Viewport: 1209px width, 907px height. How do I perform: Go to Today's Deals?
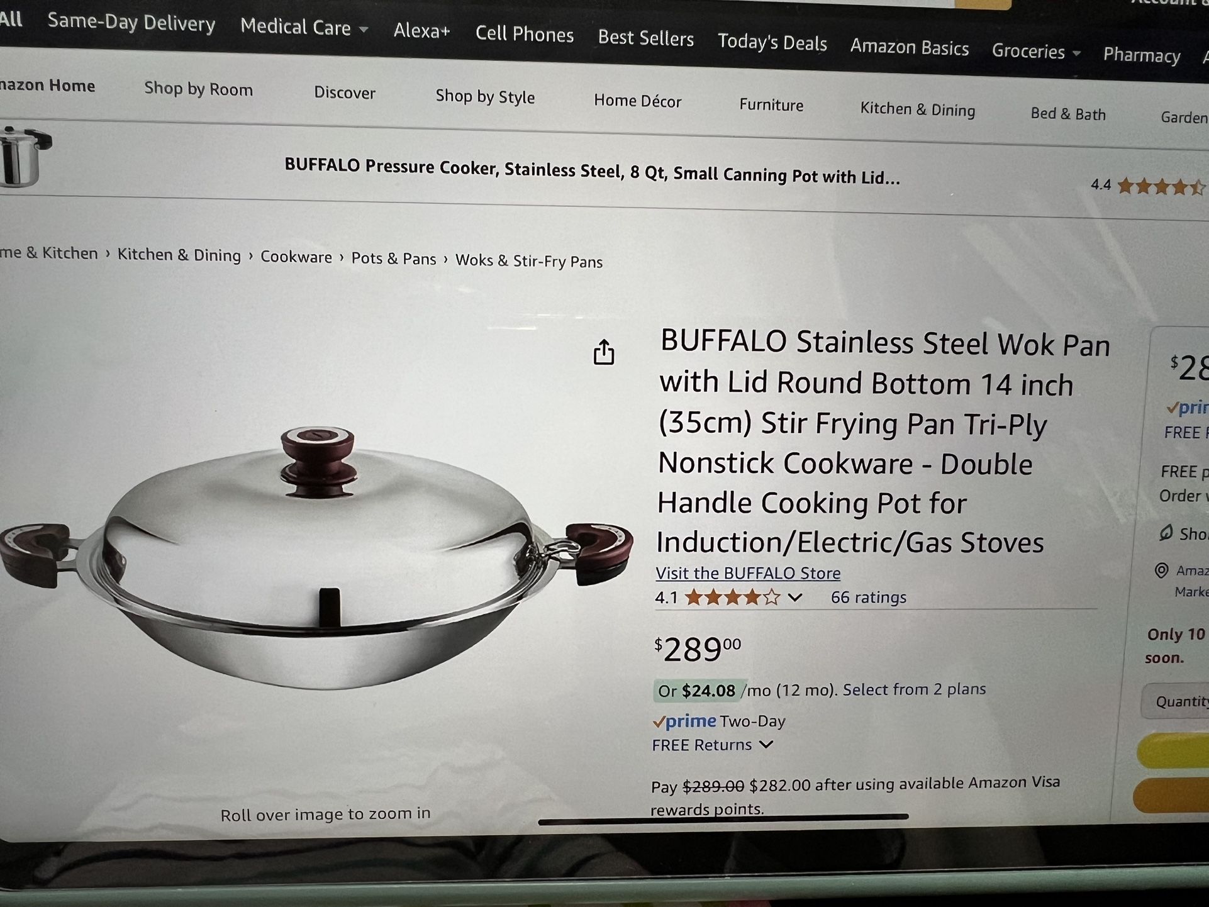772,42
